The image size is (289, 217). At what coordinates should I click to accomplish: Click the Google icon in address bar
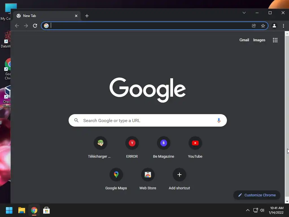click(x=46, y=26)
